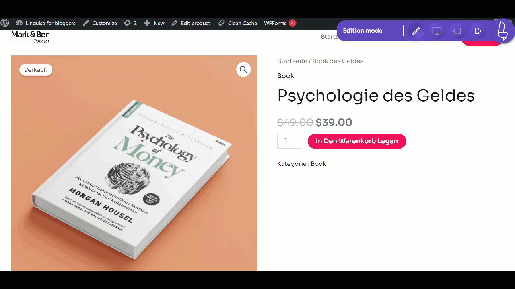
Task: Click the $39.00 sale price
Action: 334,122
